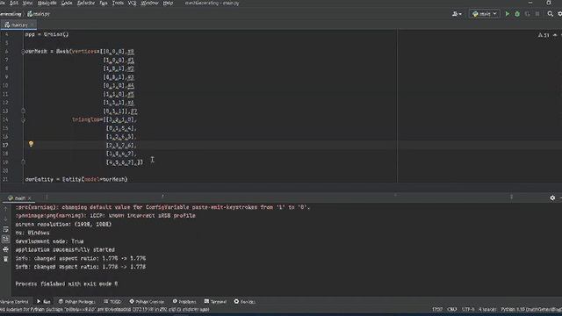This screenshot has height=316, width=562.
Task: Open the Navigate menu
Action: click(47, 3)
